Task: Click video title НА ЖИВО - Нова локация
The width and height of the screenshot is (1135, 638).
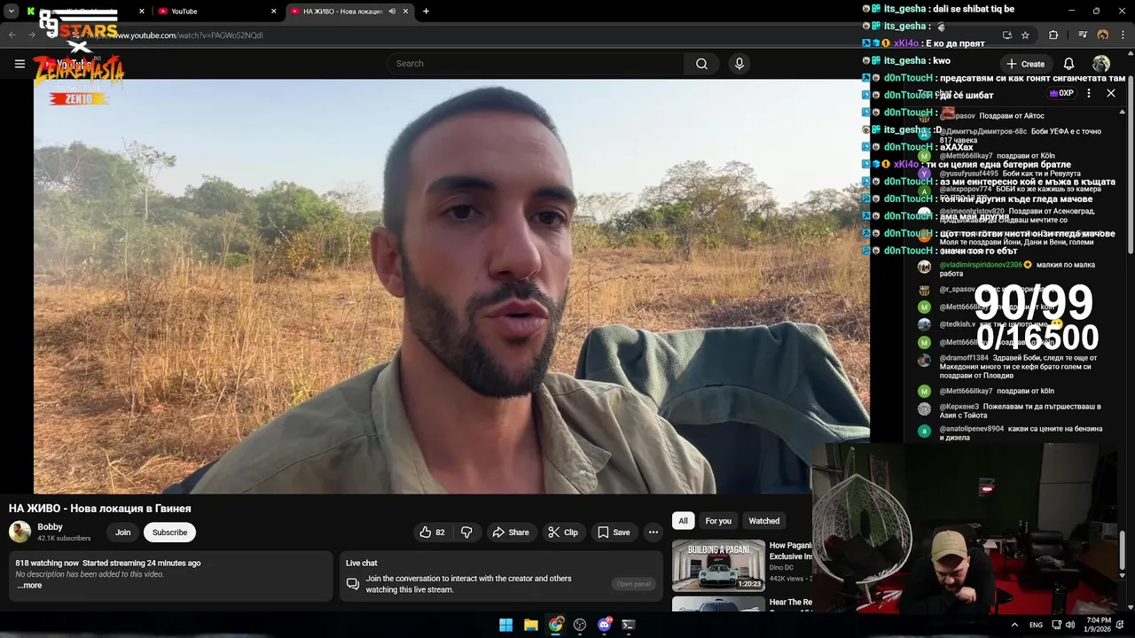Action: pos(100,509)
